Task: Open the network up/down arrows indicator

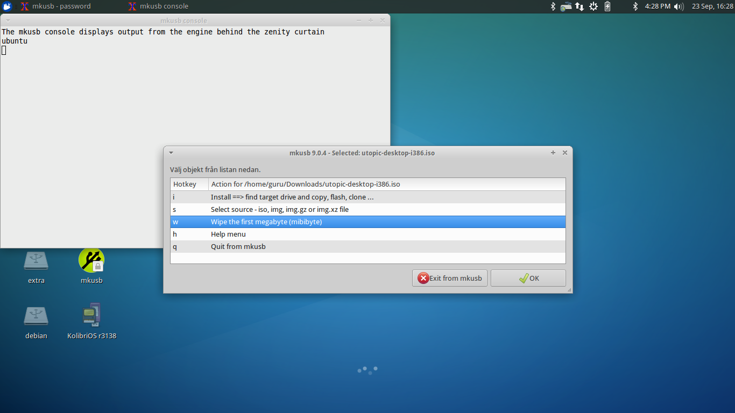Action: pos(579,6)
